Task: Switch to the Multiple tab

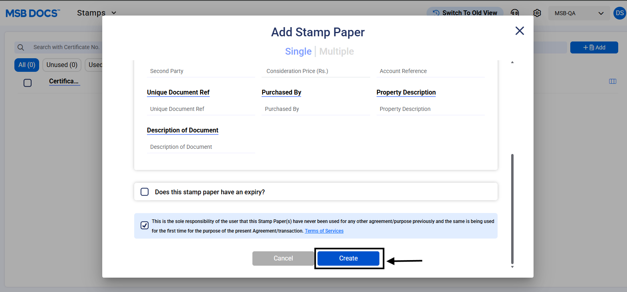Action: coord(336,51)
